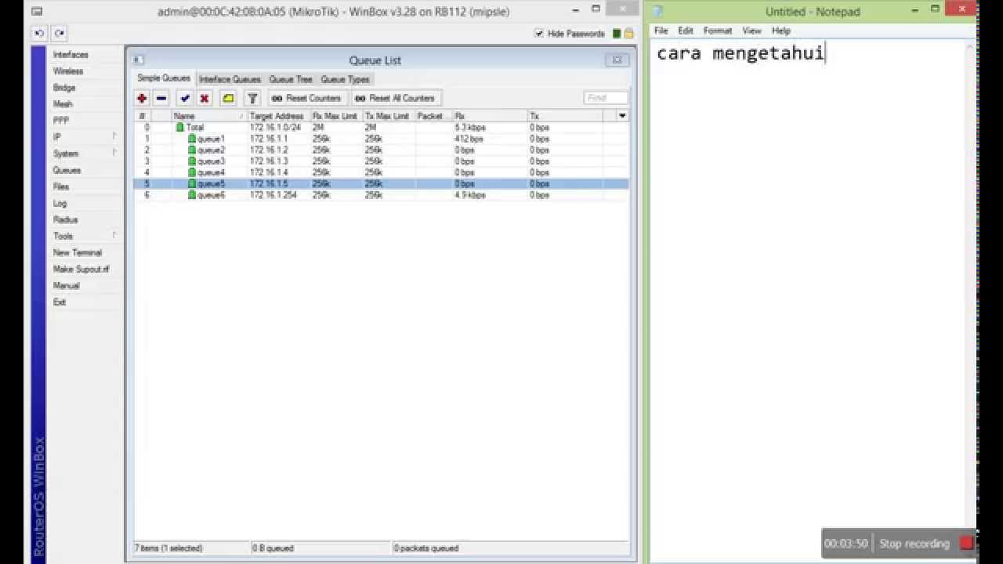
Task: Select the 172.16.1.254 target address cell
Action: tap(273, 195)
